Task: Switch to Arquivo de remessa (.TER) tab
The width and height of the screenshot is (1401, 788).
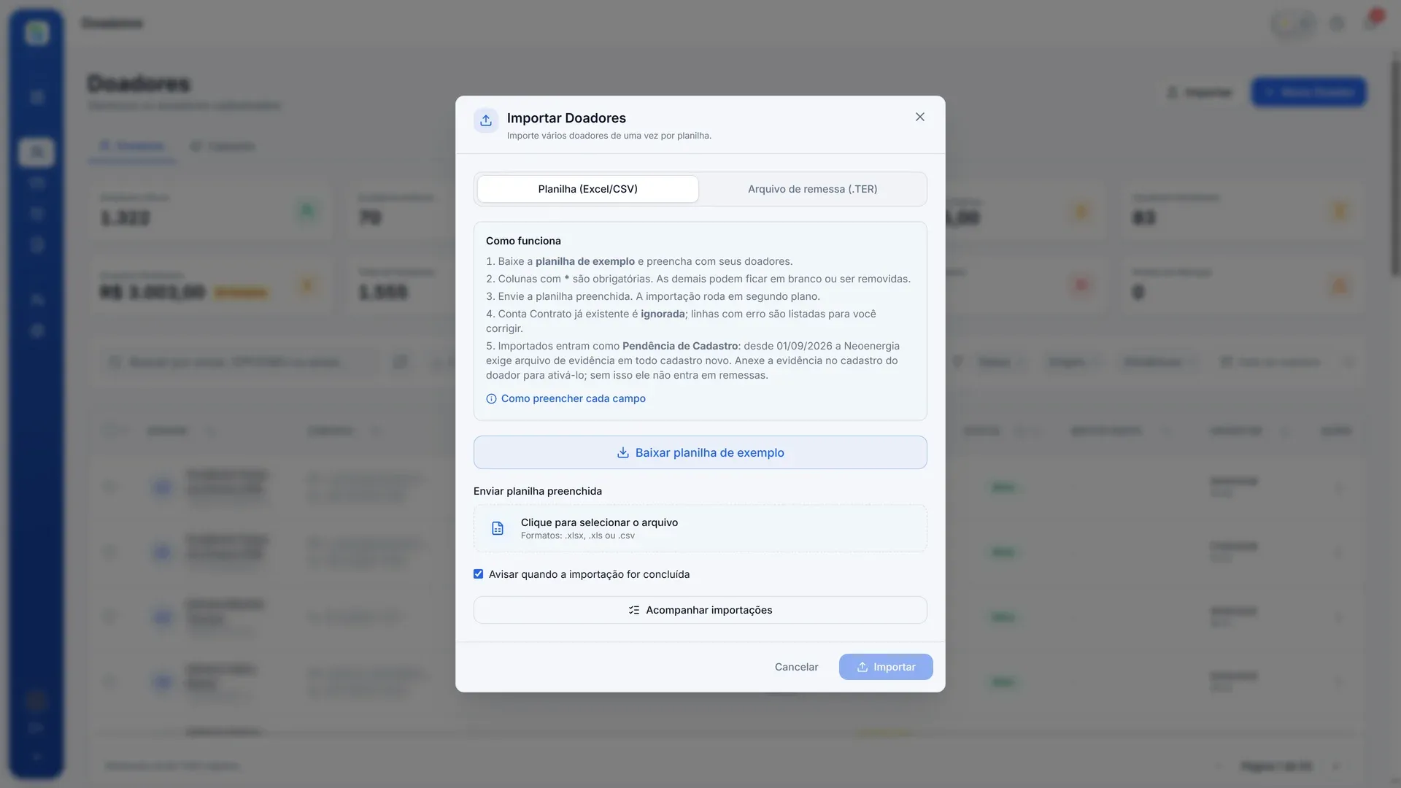Action: point(812,189)
